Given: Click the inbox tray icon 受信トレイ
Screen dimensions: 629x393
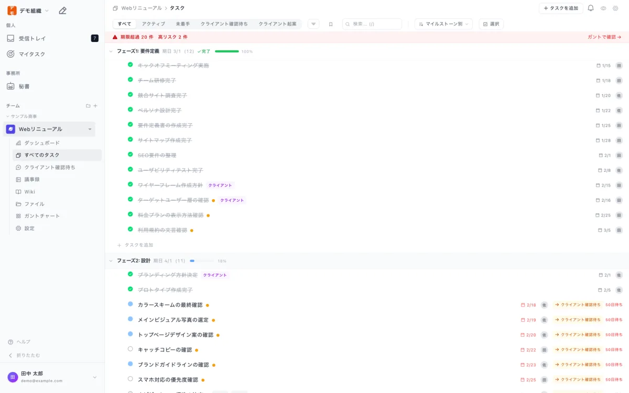Looking at the screenshot, I should 10,38.
